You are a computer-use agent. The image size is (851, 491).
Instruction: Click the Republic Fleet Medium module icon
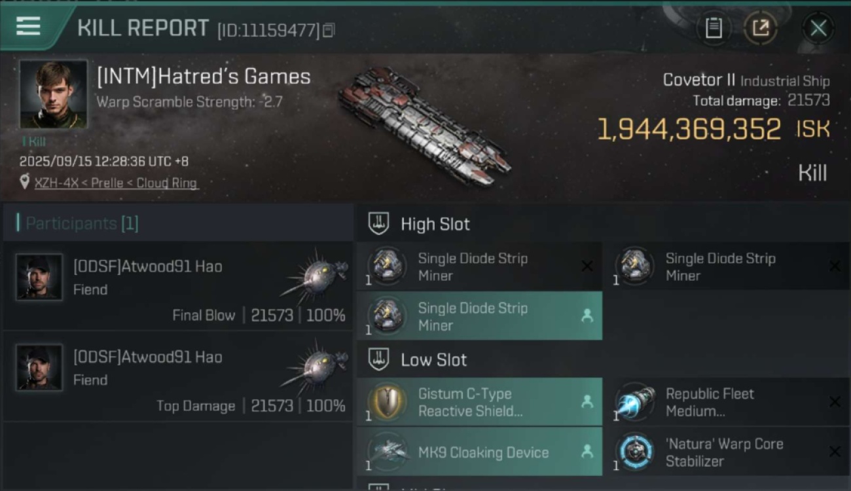635,403
